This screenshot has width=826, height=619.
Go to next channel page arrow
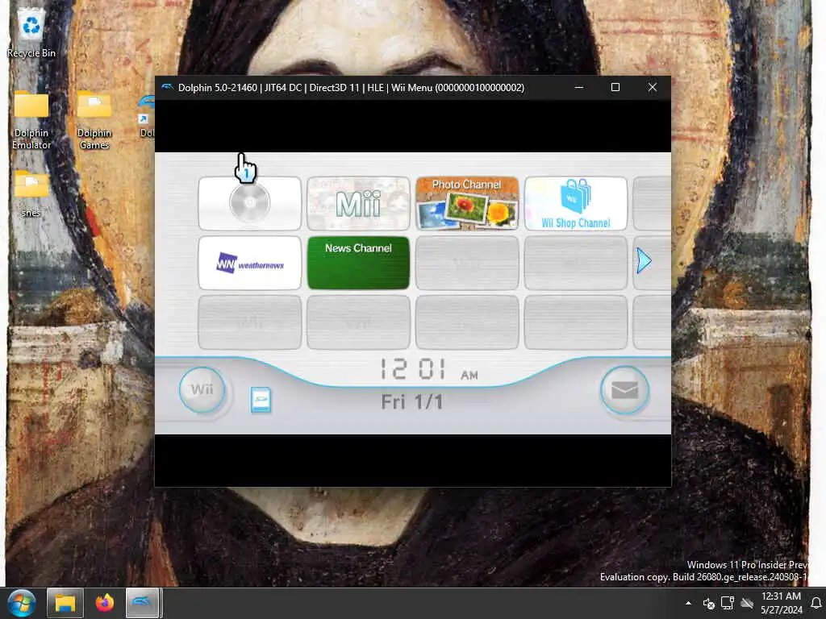pos(644,260)
